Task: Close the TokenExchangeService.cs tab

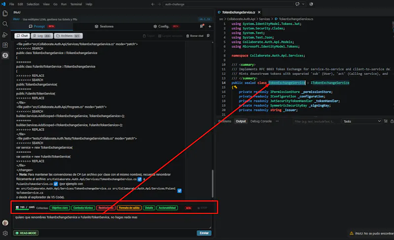Action: (259, 12)
